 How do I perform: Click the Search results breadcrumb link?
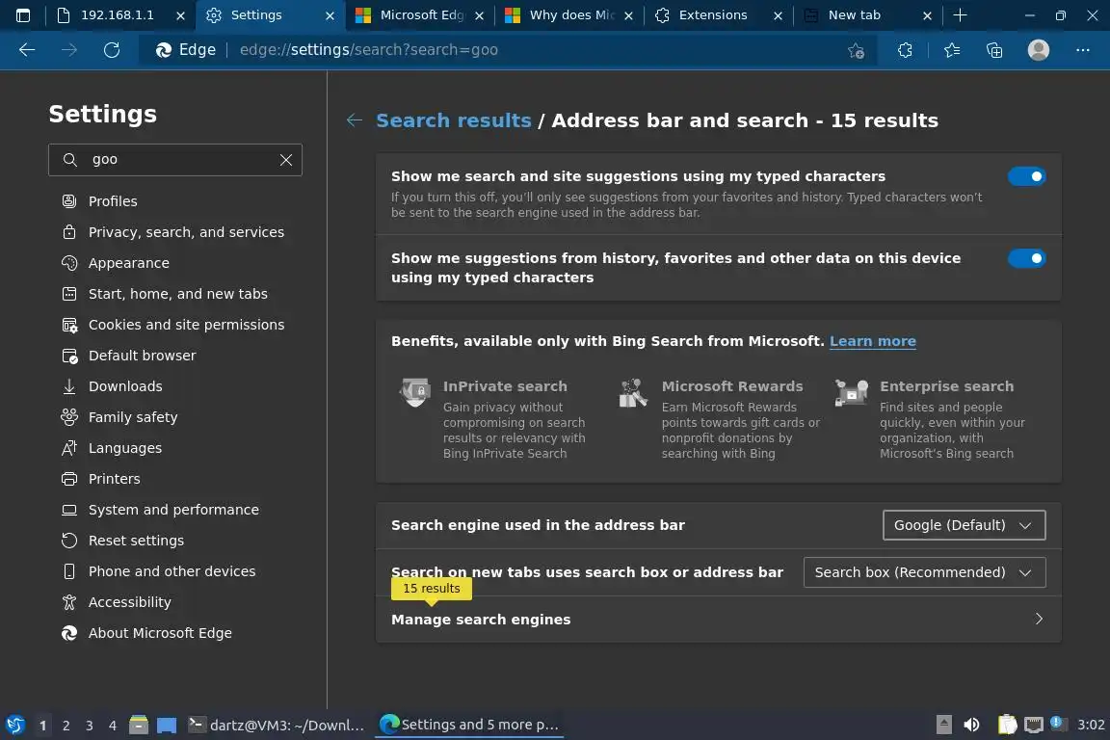click(453, 120)
